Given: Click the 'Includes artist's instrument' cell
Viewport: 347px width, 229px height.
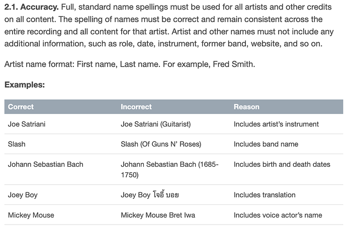Looking at the screenshot, I should point(276,124).
